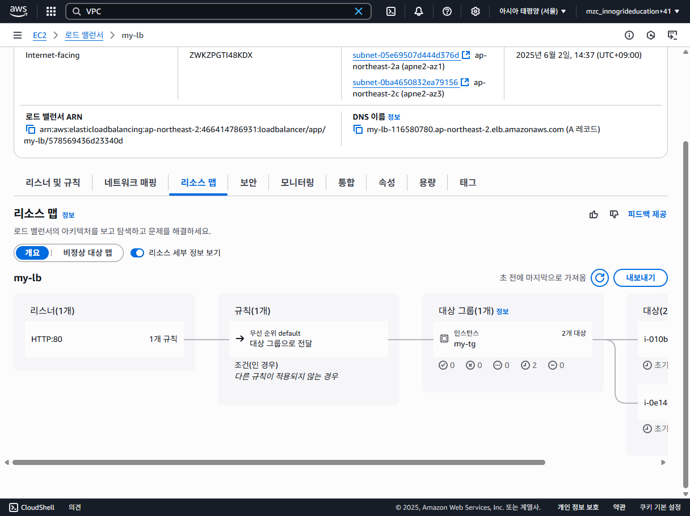Open the Asia Pacific (Seoul) region dropdown
Image resolution: width=690 pixels, height=516 pixels.
tap(532, 11)
